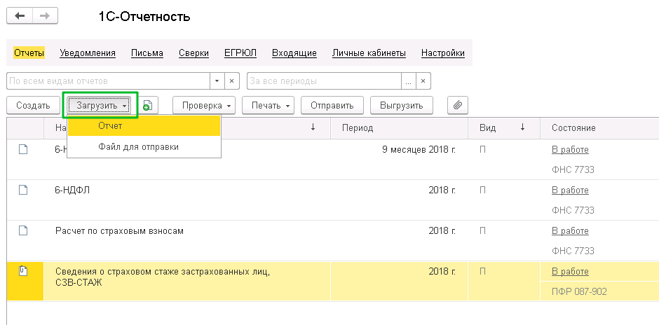Select Сведения о страховом стаже застрахованных лиц row
The image size is (659, 325).
coord(333,282)
